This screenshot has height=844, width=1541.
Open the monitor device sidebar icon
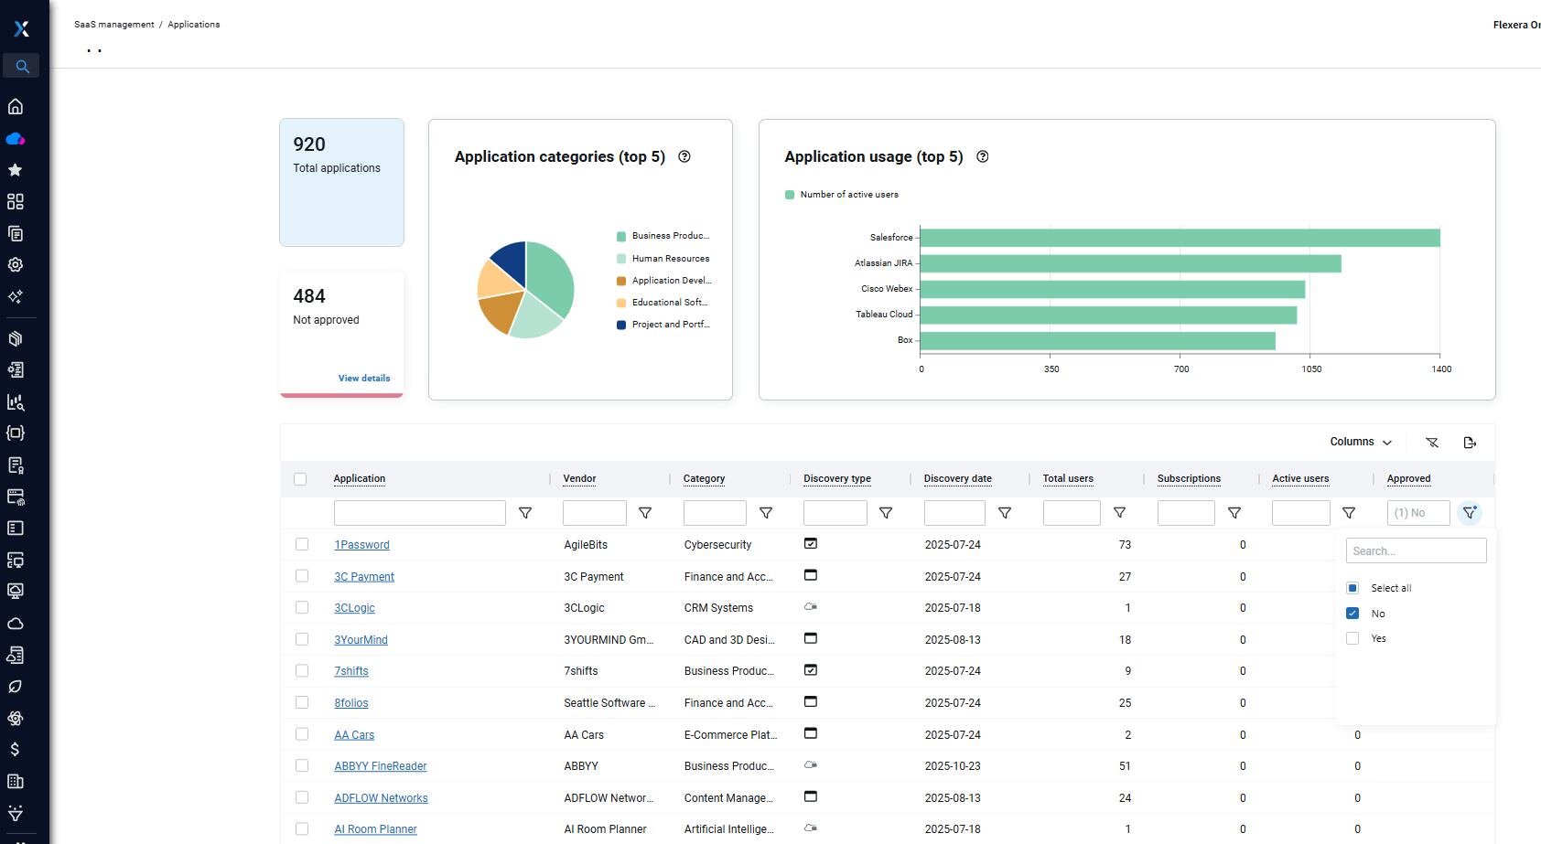[x=16, y=592]
